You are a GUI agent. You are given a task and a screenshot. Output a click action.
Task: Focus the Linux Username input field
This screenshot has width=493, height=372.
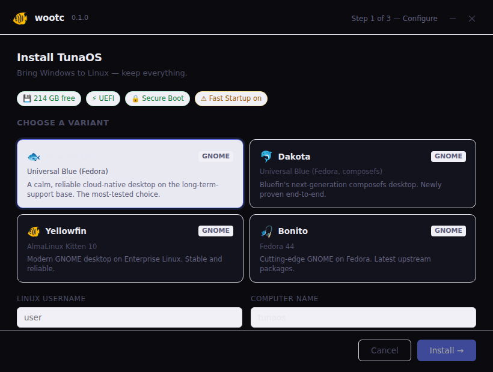[129, 317]
